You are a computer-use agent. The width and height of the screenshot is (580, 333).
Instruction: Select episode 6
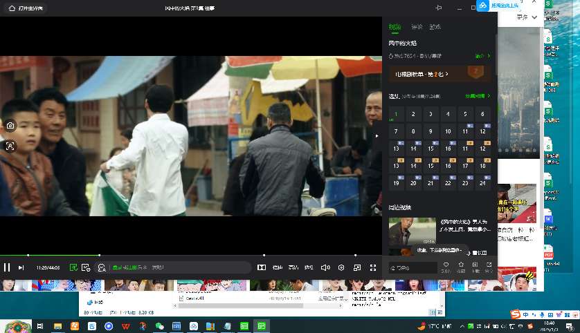coord(482,114)
